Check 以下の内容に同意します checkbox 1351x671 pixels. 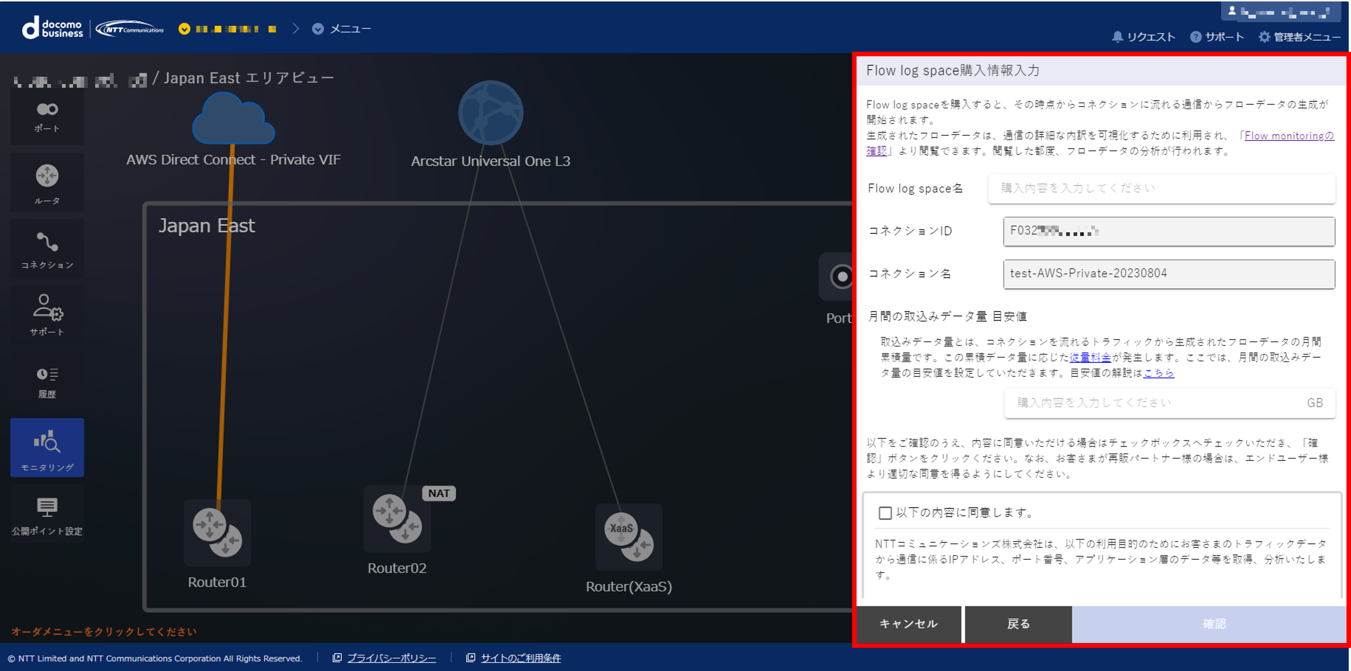[885, 513]
